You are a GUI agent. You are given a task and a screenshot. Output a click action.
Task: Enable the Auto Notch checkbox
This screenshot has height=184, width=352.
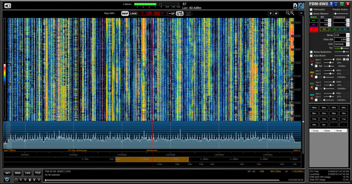click(311, 56)
